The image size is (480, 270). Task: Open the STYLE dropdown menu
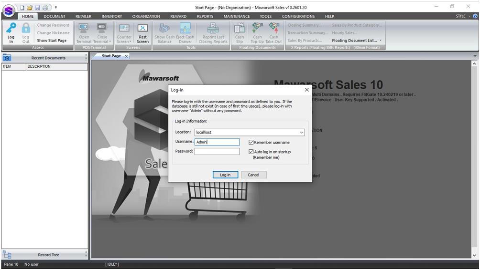coord(462,16)
